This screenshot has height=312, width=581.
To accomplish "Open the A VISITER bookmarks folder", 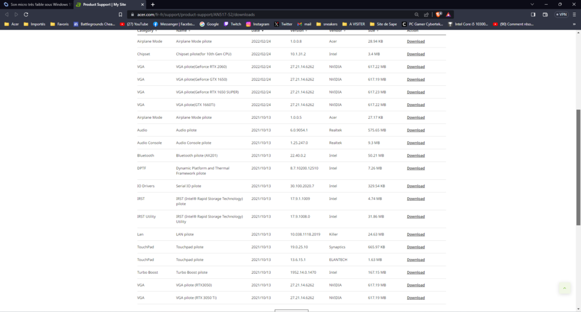I will coord(354,24).
